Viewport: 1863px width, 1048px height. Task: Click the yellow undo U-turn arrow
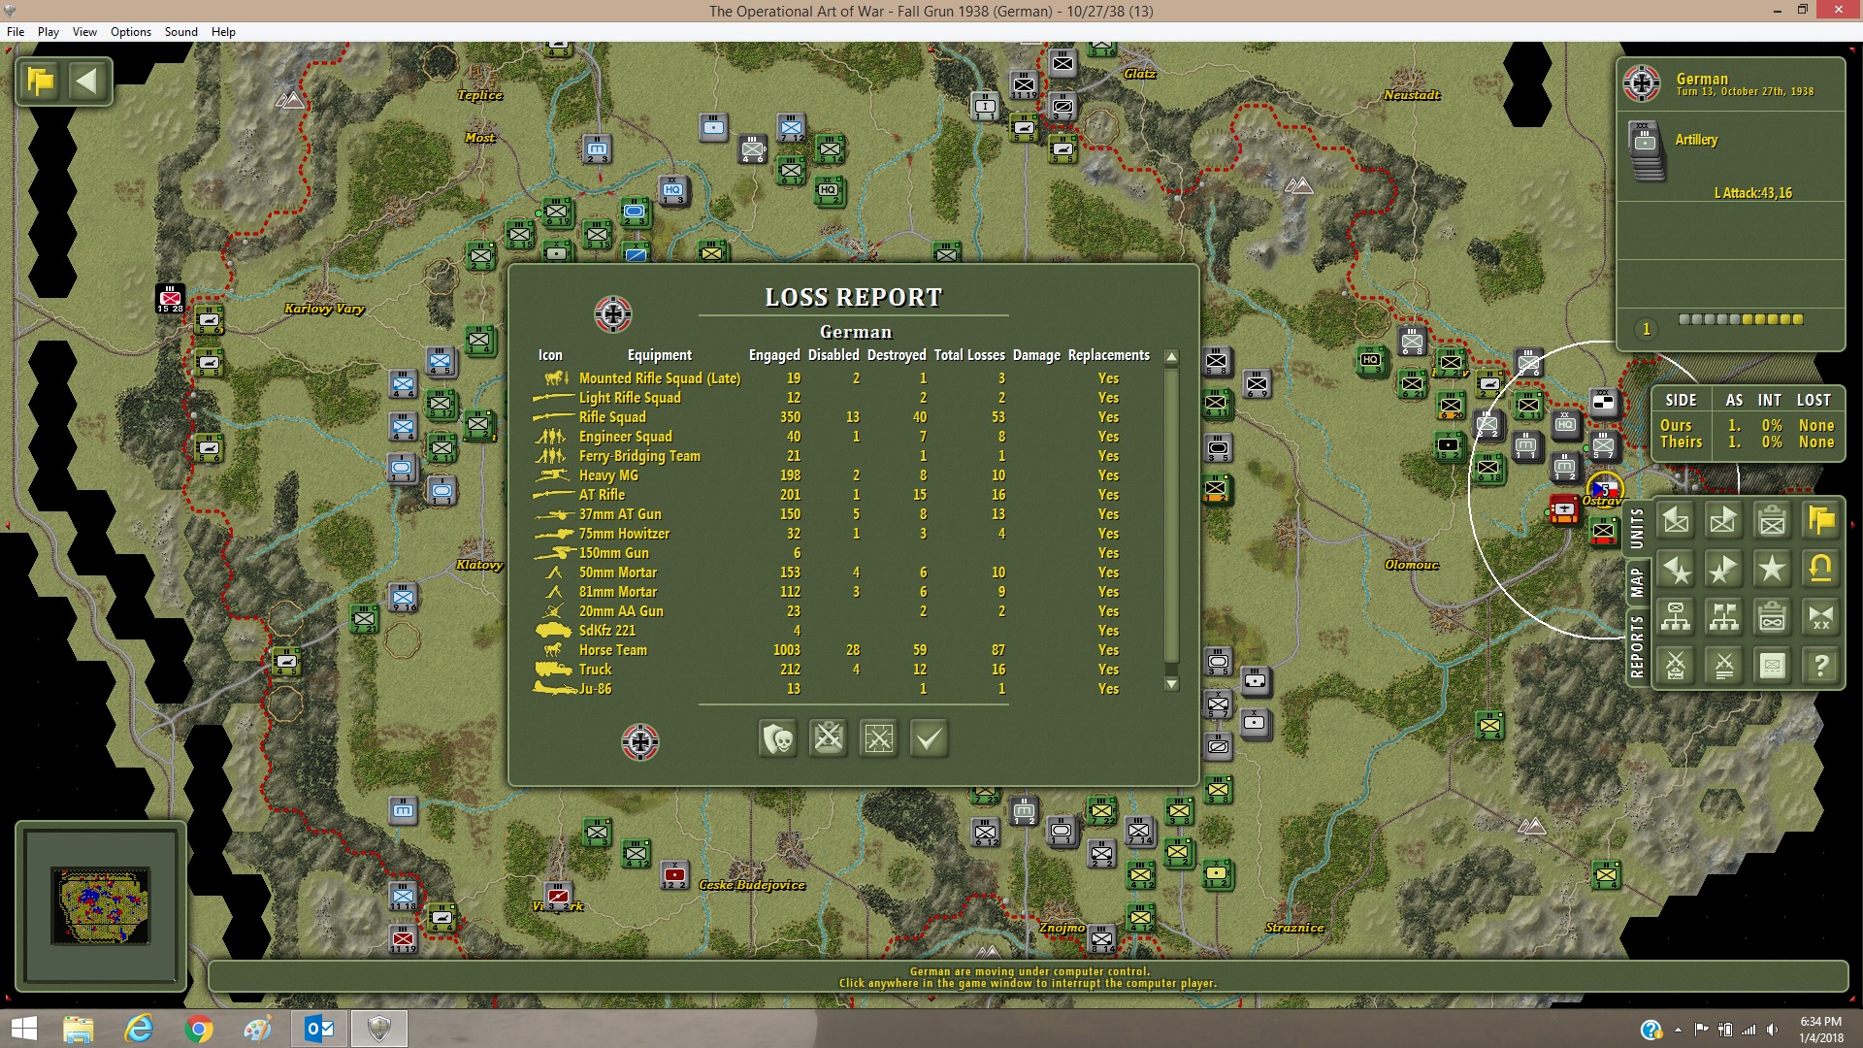point(1821,570)
